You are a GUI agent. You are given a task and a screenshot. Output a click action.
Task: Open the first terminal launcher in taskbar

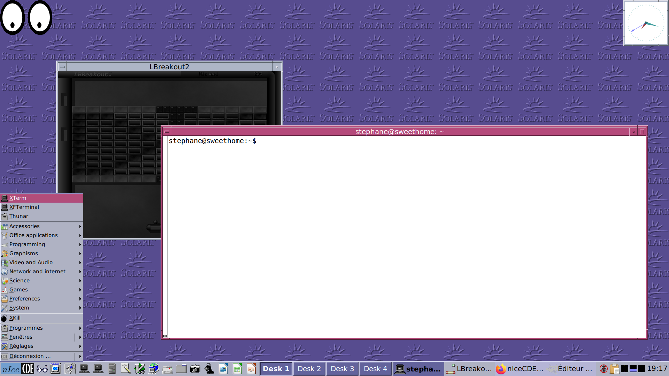(x=84, y=369)
